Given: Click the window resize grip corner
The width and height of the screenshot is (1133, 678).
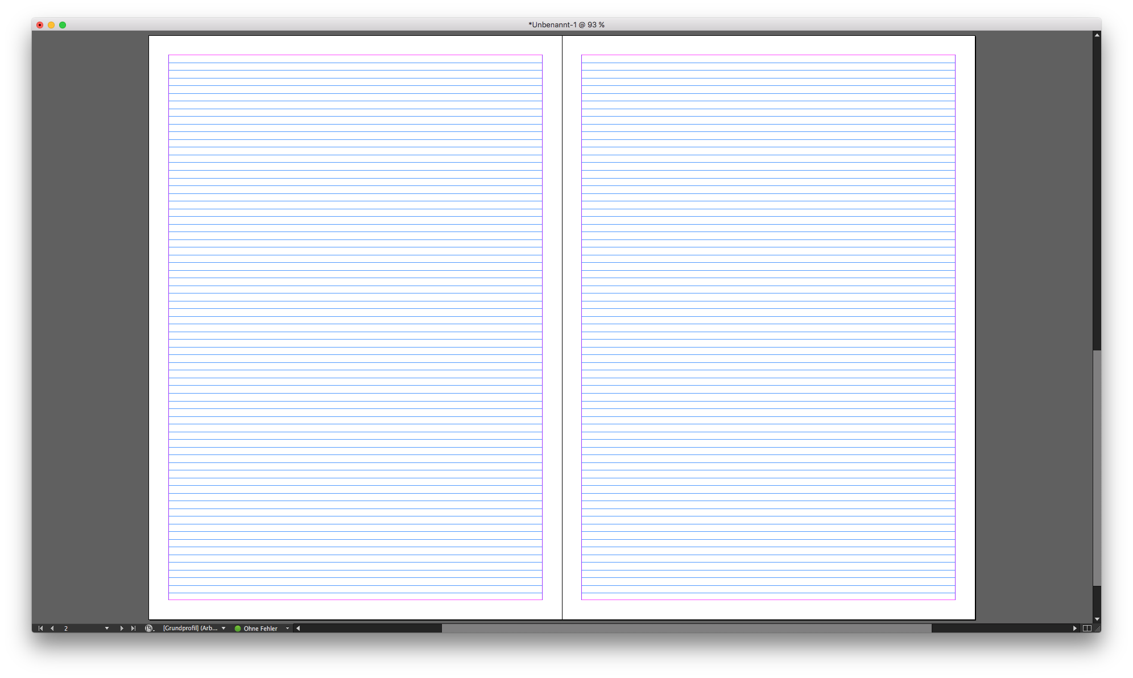Looking at the screenshot, I should 1098,629.
